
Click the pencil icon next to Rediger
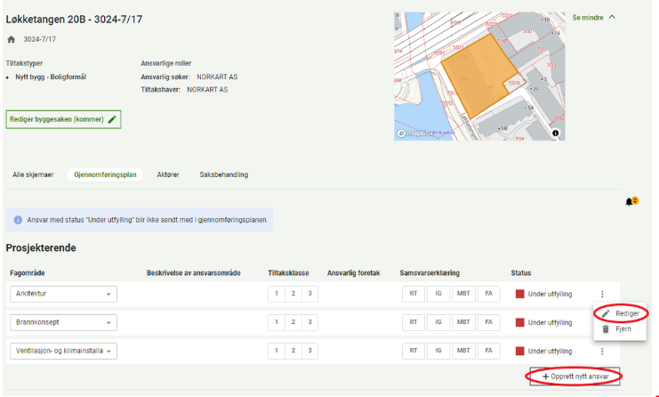[x=606, y=314]
